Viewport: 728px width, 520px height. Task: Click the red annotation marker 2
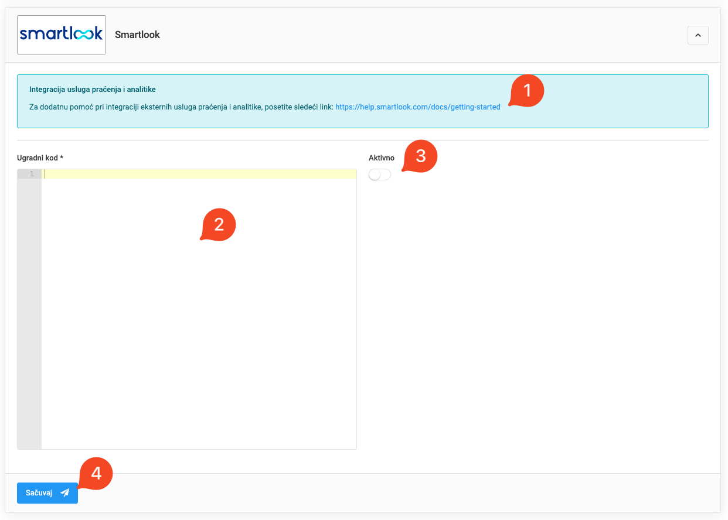(x=219, y=225)
